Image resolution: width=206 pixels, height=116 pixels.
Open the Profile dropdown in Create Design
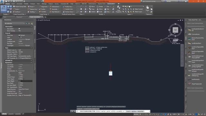coord(42,9)
